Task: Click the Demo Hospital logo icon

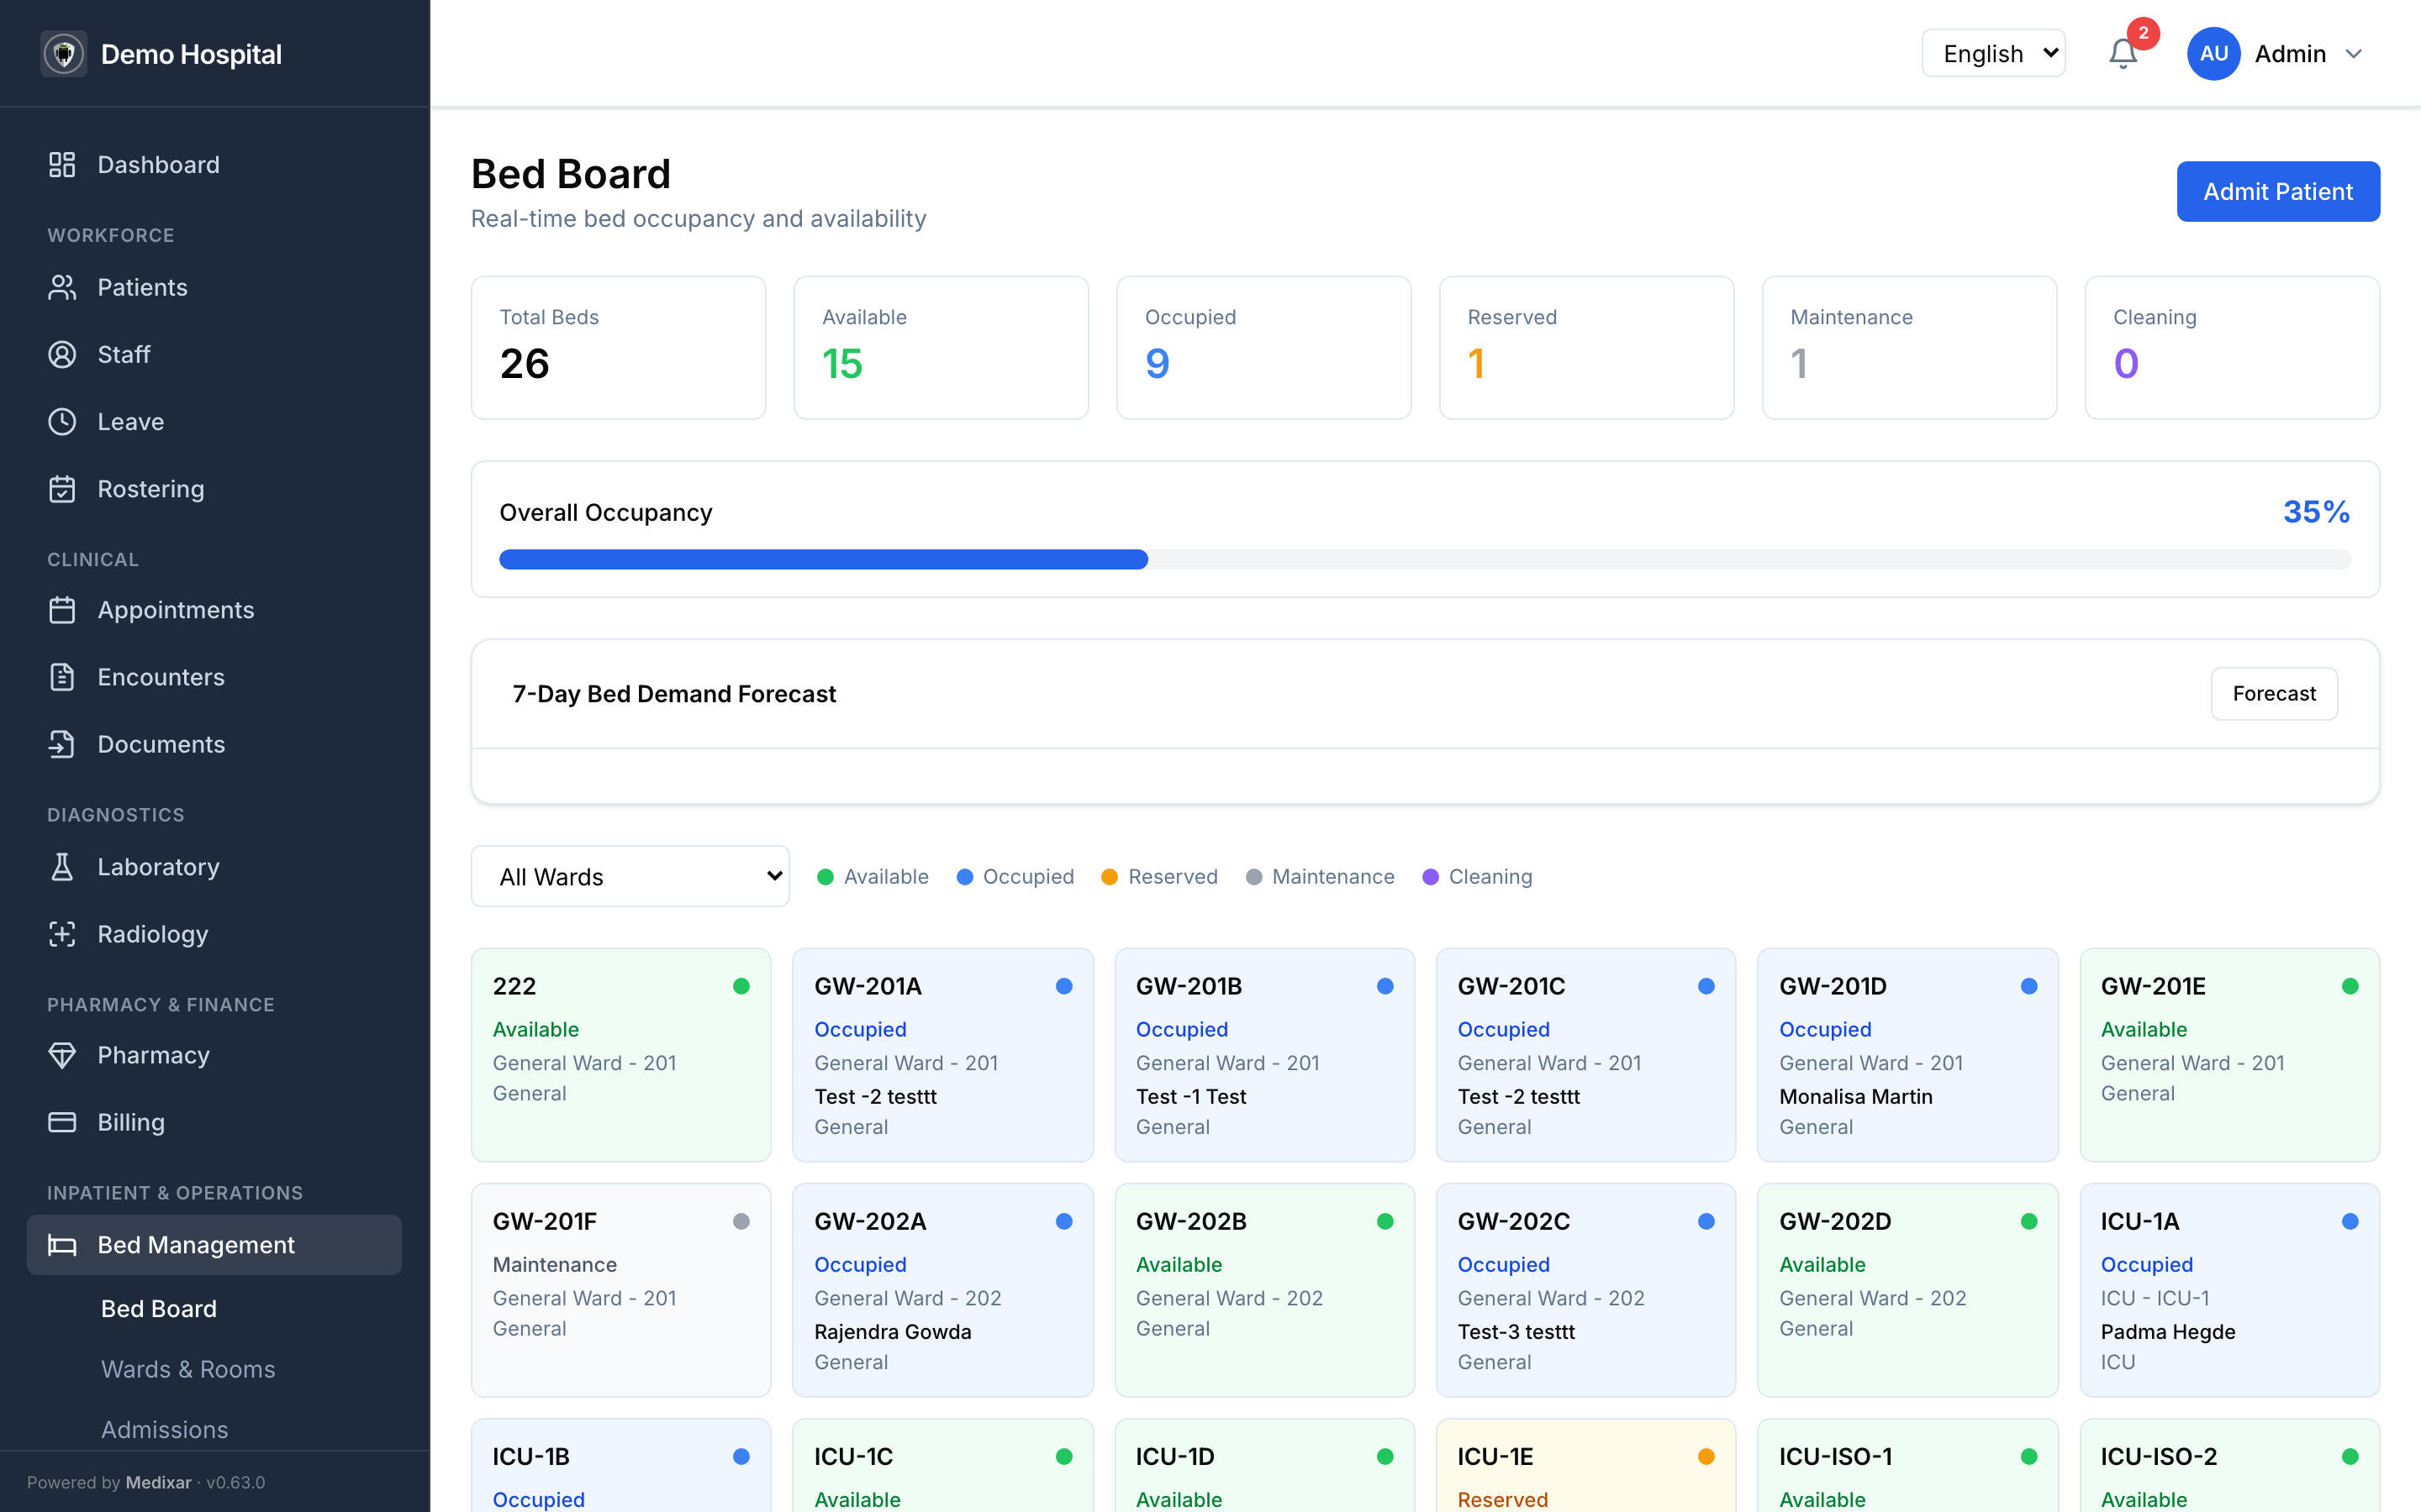Action: tap(63, 54)
